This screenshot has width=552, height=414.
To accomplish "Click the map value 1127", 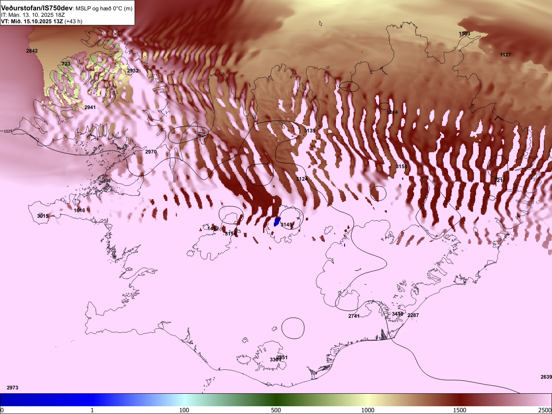I will tap(505, 55).
